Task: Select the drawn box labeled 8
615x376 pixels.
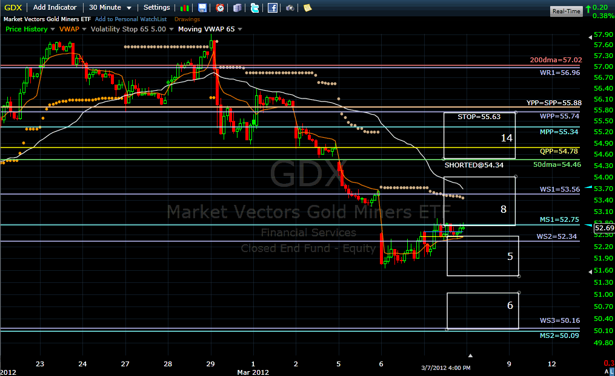Action: pos(479,201)
